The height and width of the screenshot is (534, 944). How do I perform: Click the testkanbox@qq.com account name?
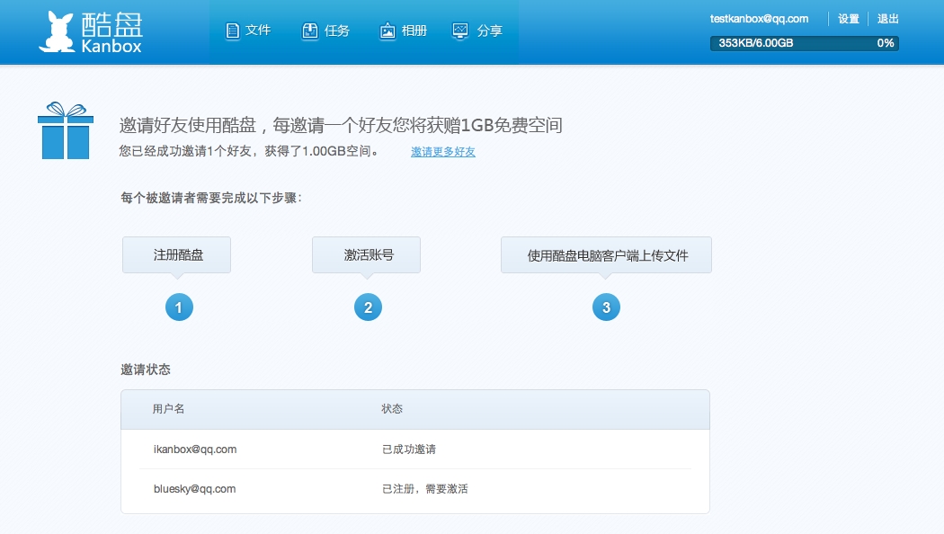(759, 19)
